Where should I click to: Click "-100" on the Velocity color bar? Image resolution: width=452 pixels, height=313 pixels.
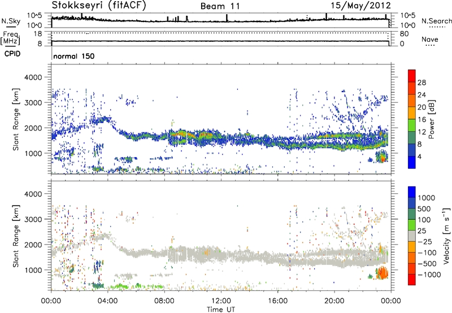click(427, 253)
